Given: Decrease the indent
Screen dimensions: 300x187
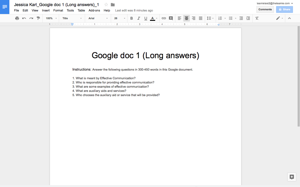Looking at the screenshot, I should point(241,18).
